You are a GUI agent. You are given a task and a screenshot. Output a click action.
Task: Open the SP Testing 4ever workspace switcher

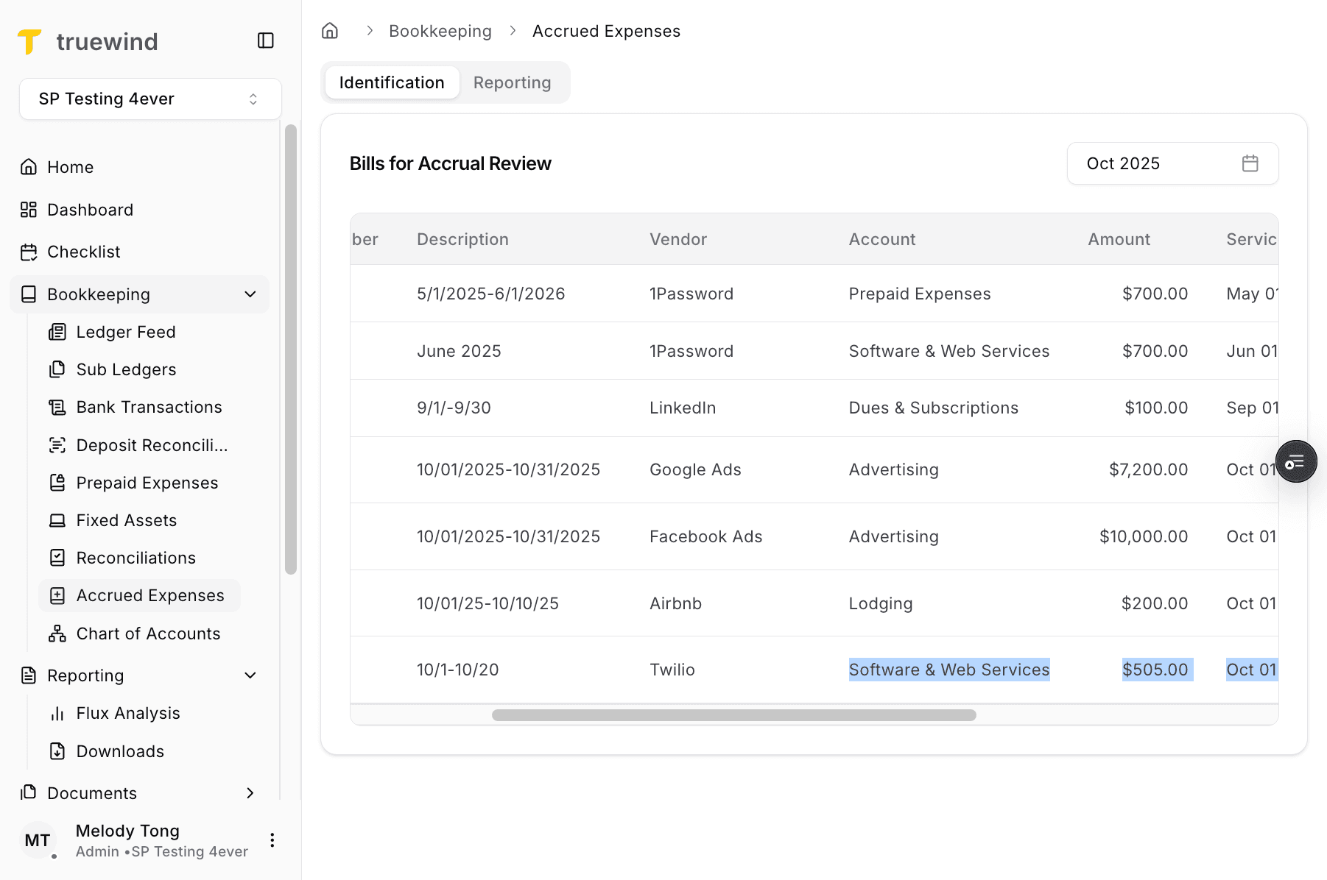pos(149,99)
